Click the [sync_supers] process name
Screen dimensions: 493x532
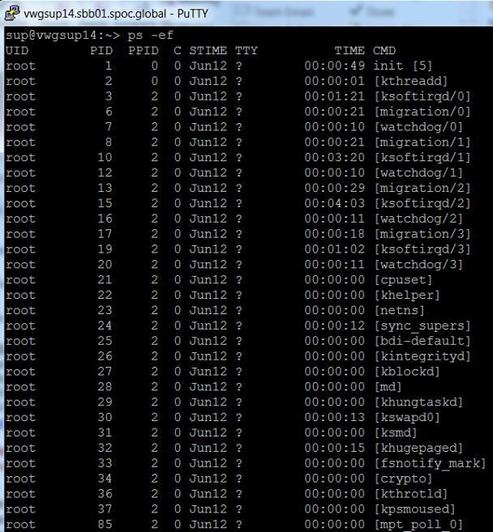[422, 326]
